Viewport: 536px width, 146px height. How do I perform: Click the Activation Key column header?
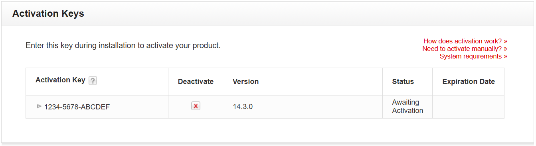coord(60,80)
